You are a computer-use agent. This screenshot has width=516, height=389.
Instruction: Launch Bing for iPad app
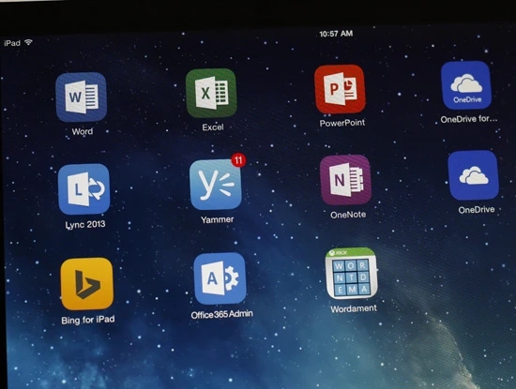click(x=87, y=284)
